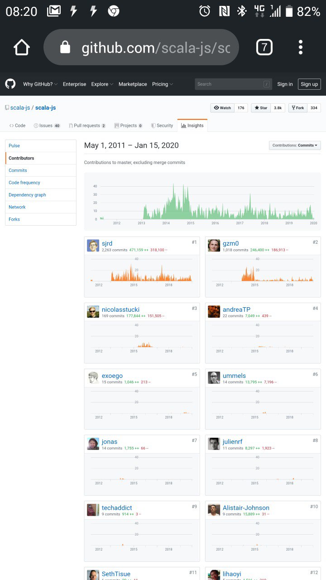Fork the repository
326x580 pixels.
coord(298,108)
